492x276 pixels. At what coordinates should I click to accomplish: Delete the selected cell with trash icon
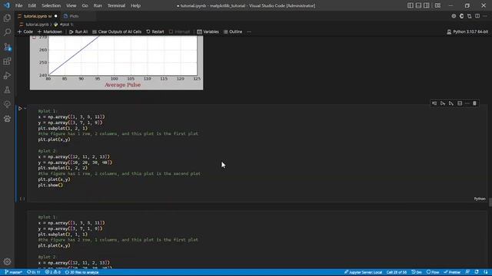tap(474, 103)
